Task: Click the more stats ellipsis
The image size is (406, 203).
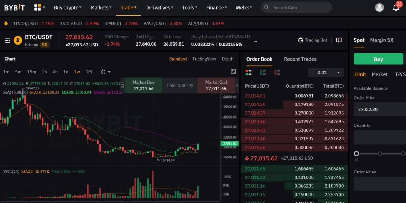Action: coord(255,41)
